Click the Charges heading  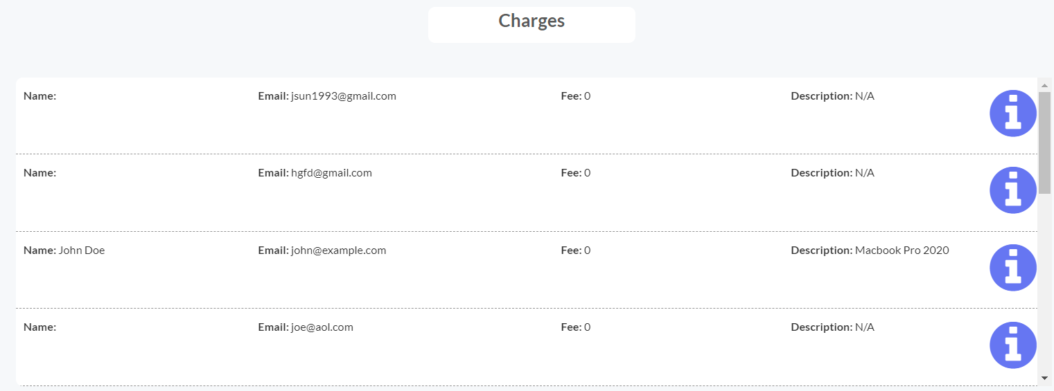(532, 21)
